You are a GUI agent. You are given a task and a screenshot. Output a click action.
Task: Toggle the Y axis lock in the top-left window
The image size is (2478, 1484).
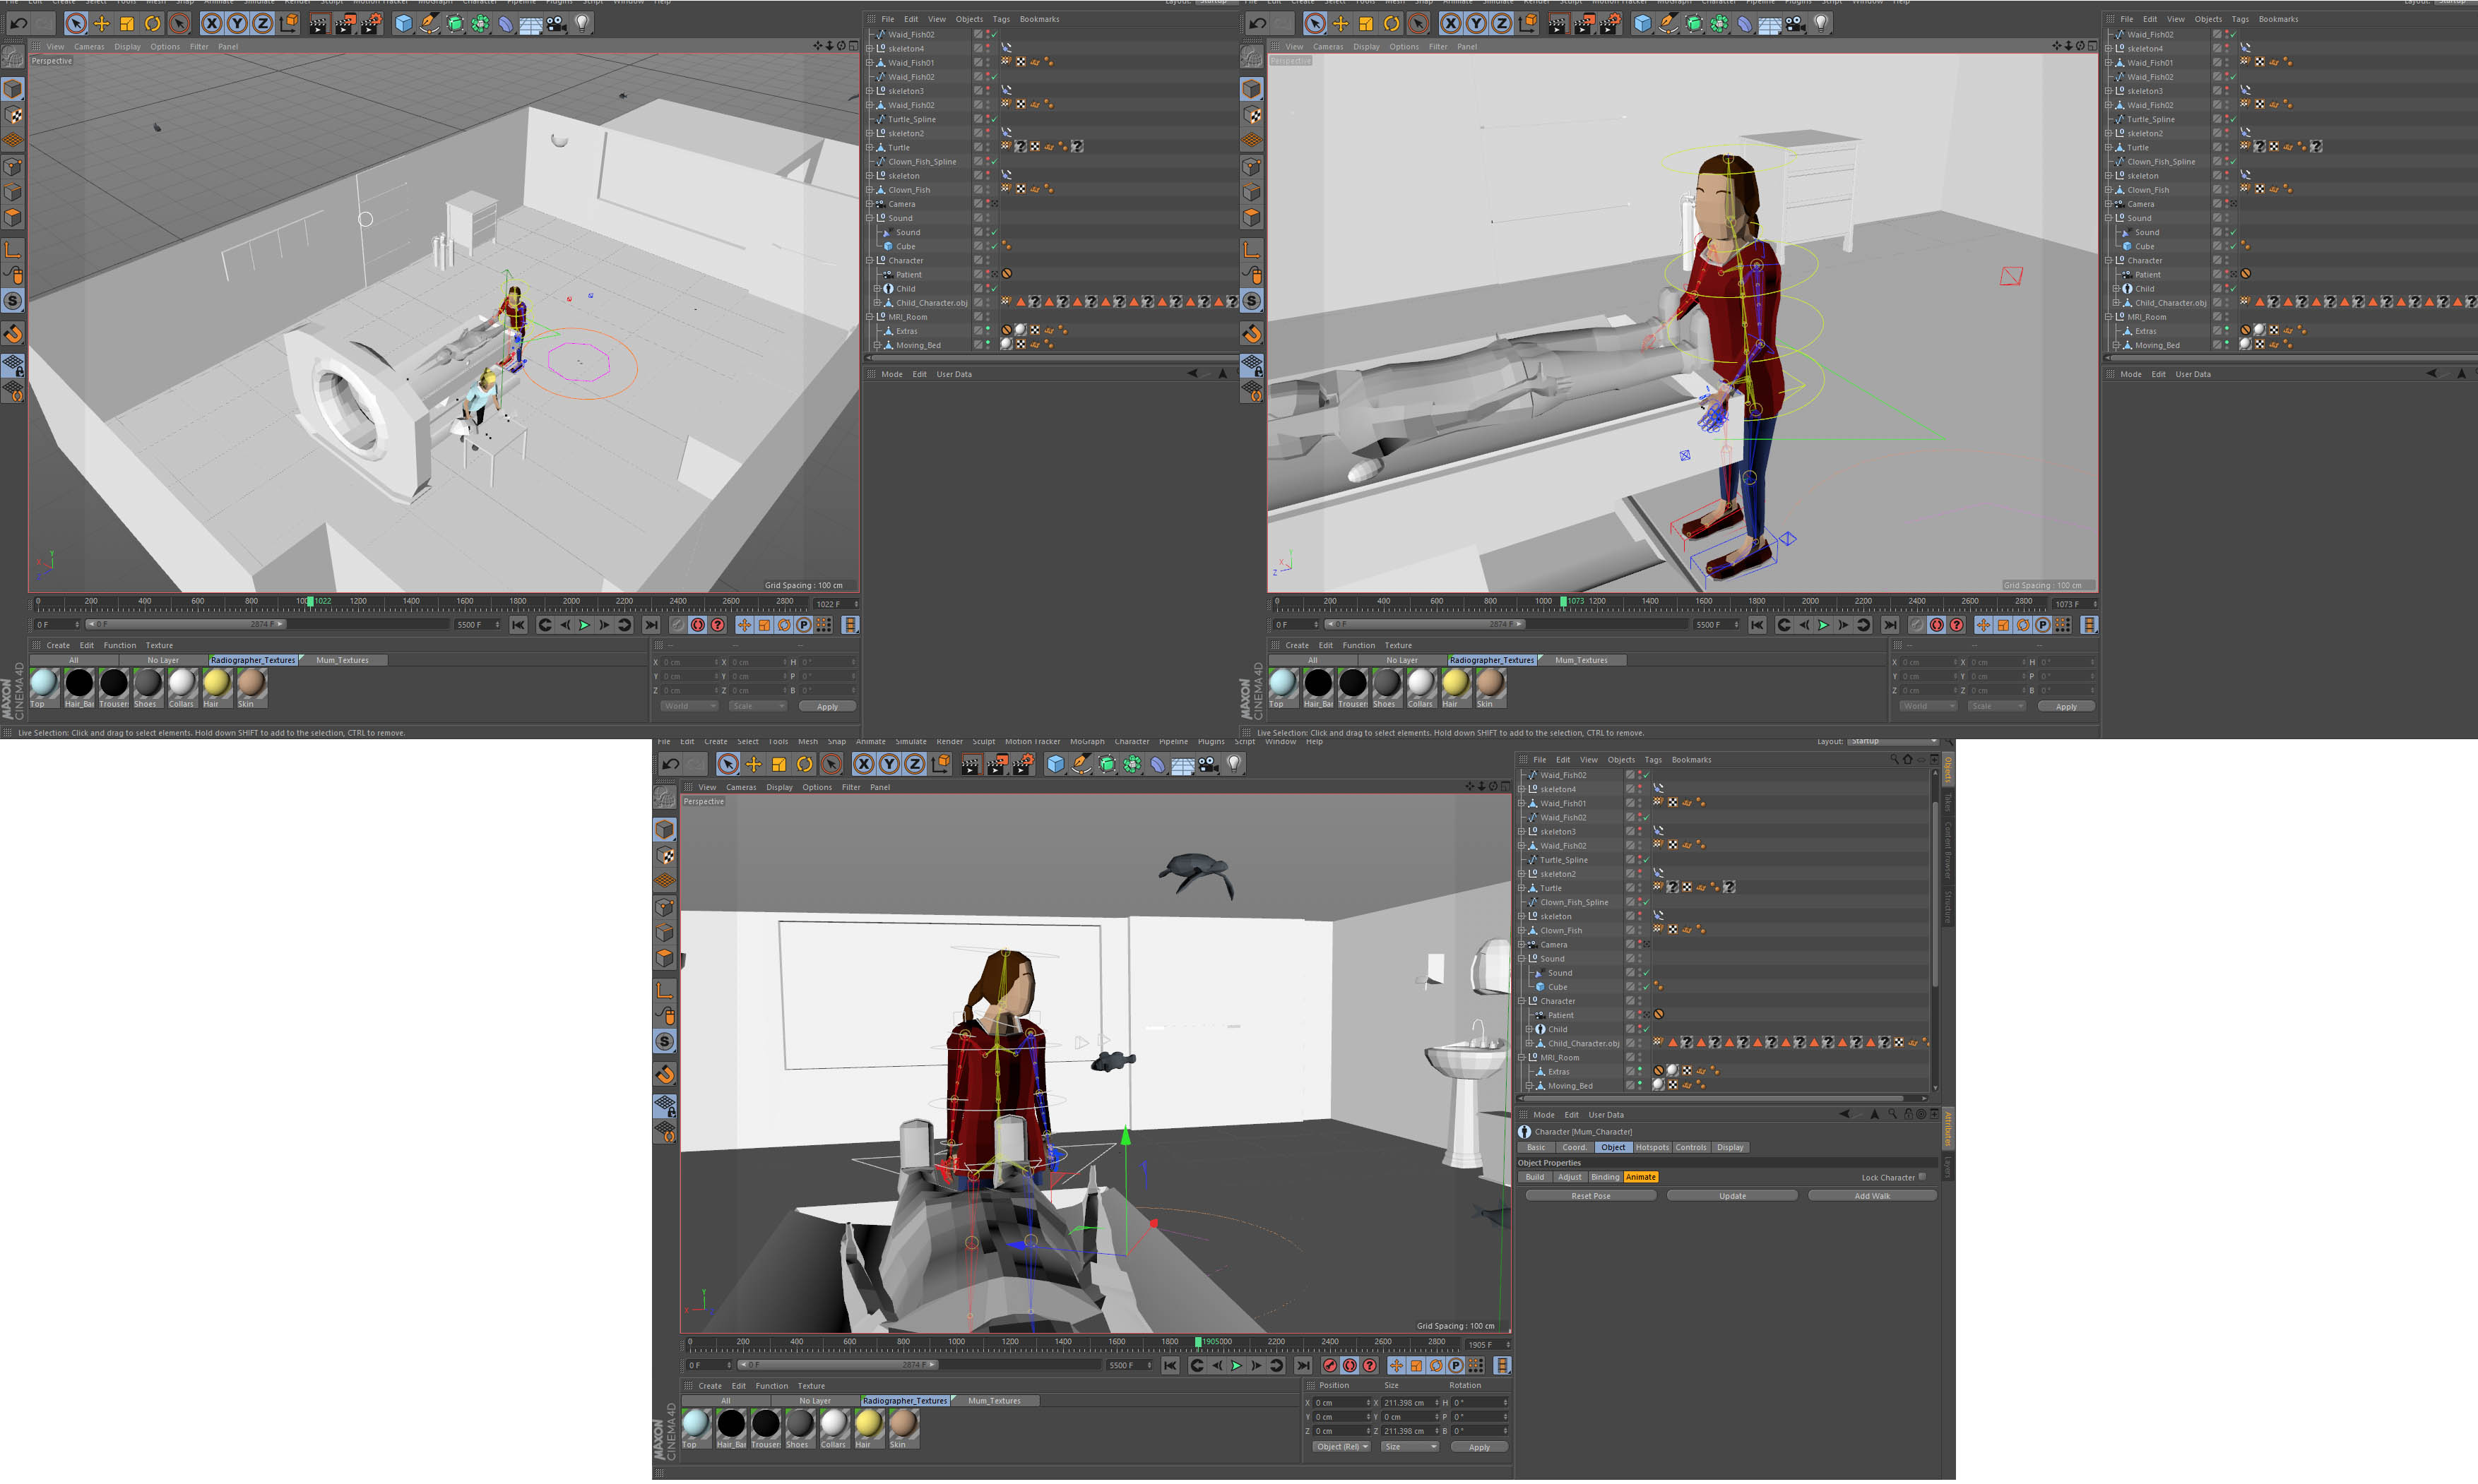(237, 23)
